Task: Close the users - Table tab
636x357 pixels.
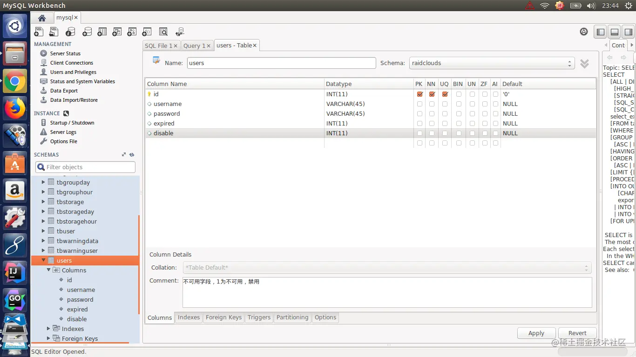Action: pyautogui.click(x=255, y=46)
